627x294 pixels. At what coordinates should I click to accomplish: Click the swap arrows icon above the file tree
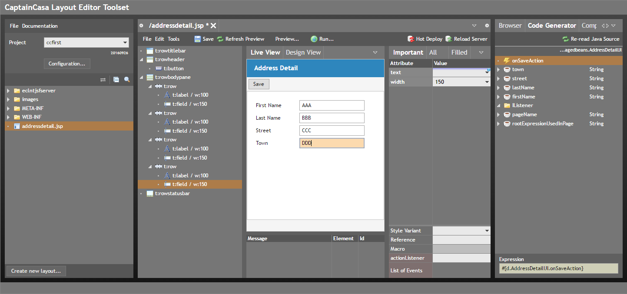103,80
